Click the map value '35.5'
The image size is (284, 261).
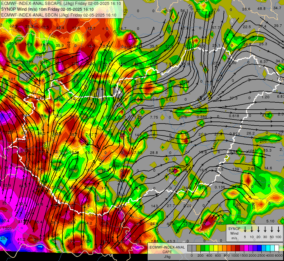pyautogui.click(x=153, y=46)
